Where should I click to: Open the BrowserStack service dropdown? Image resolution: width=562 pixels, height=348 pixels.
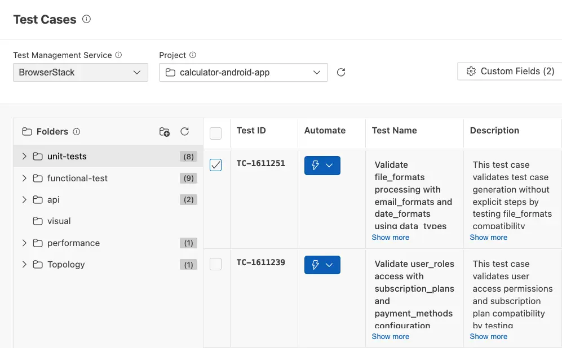[x=80, y=72]
